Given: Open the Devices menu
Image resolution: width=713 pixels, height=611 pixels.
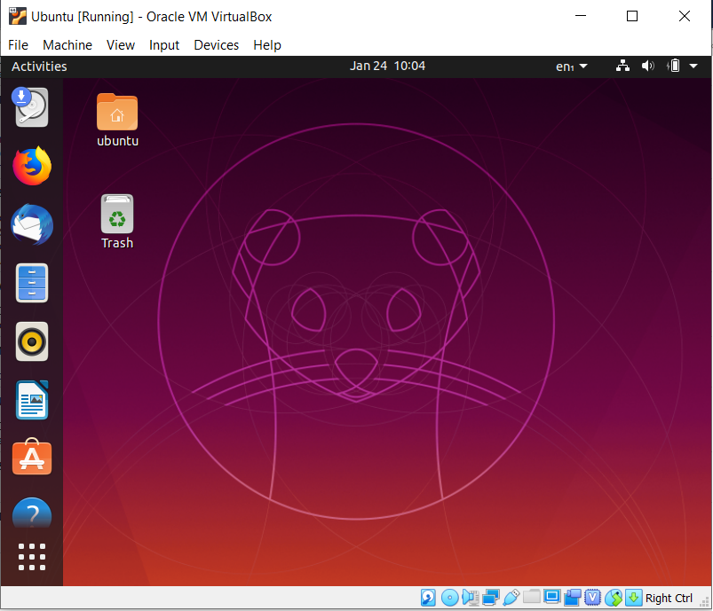Looking at the screenshot, I should click(x=216, y=45).
